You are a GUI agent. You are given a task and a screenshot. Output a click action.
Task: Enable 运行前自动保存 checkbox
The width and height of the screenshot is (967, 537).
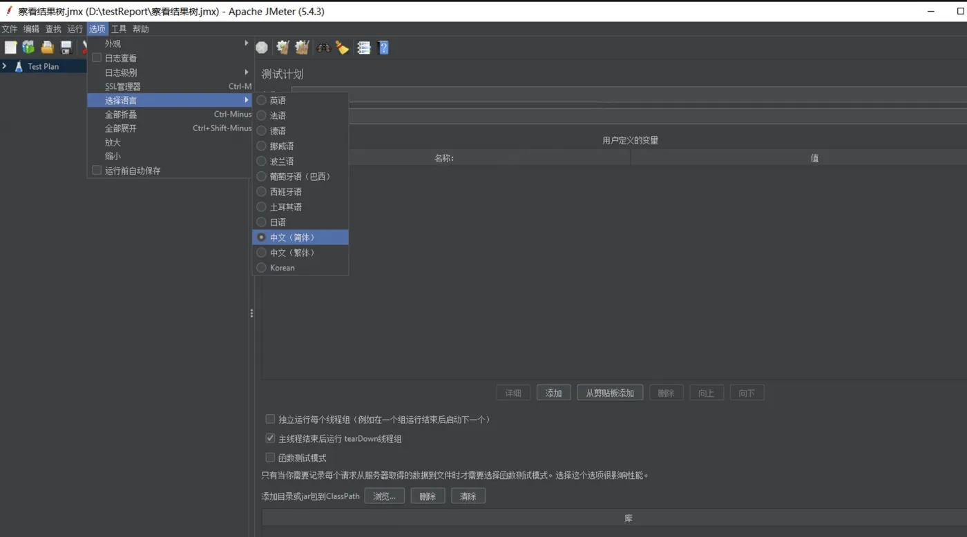[x=97, y=170]
